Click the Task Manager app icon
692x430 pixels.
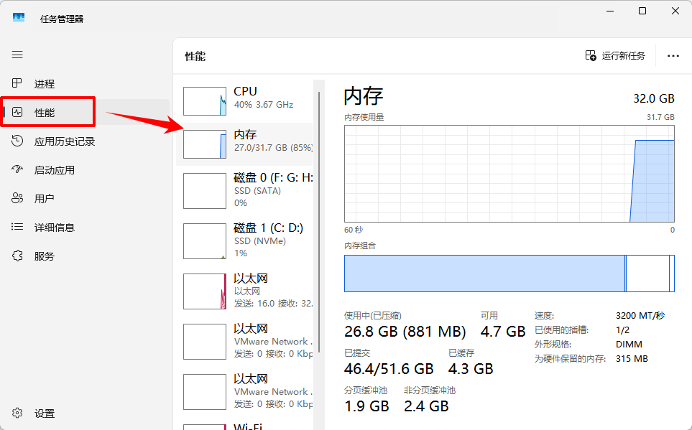pos(19,18)
